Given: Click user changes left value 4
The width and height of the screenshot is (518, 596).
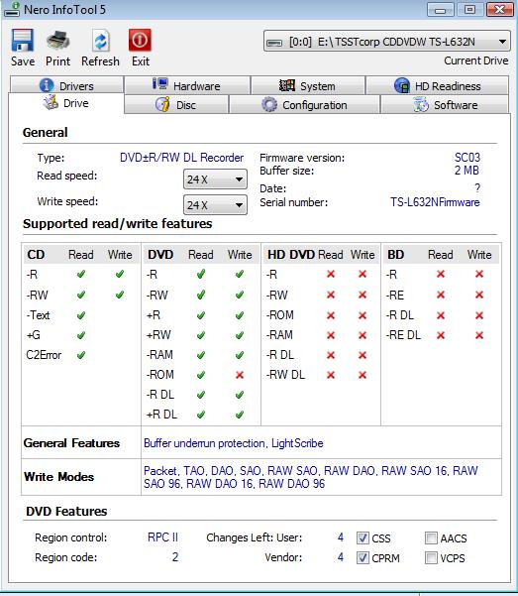Looking at the screenshot, I should coord(341,537).
